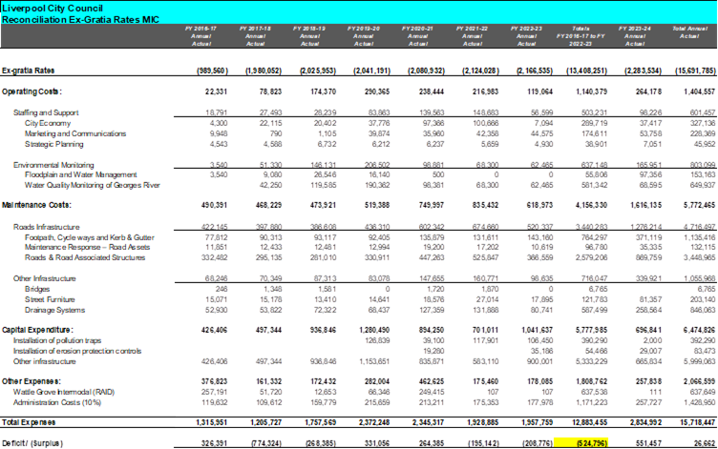Click the Strategic Planning row label

pos(55,144)
